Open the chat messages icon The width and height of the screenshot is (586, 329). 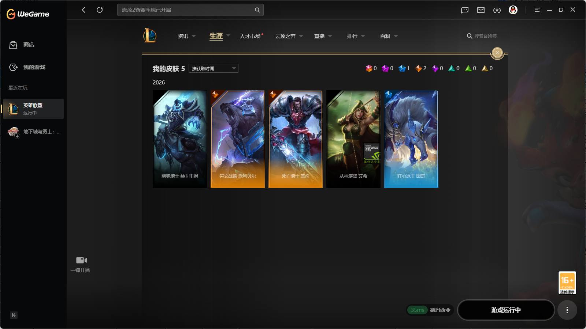[x=465, y=10]
